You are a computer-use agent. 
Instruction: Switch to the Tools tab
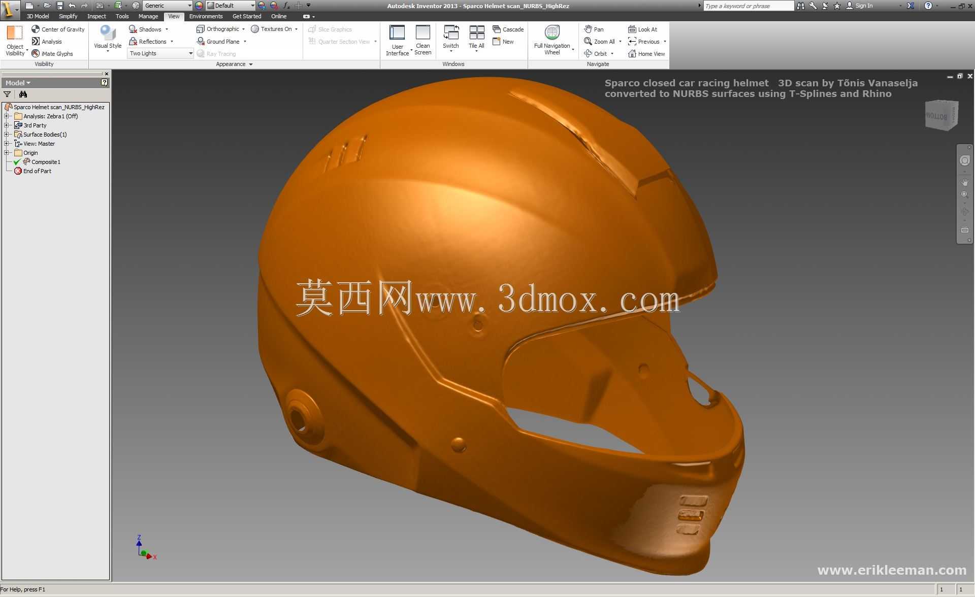pos(122,16)
